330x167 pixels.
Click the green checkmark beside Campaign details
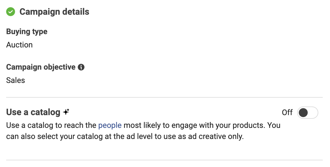click(x=11, y=12)
